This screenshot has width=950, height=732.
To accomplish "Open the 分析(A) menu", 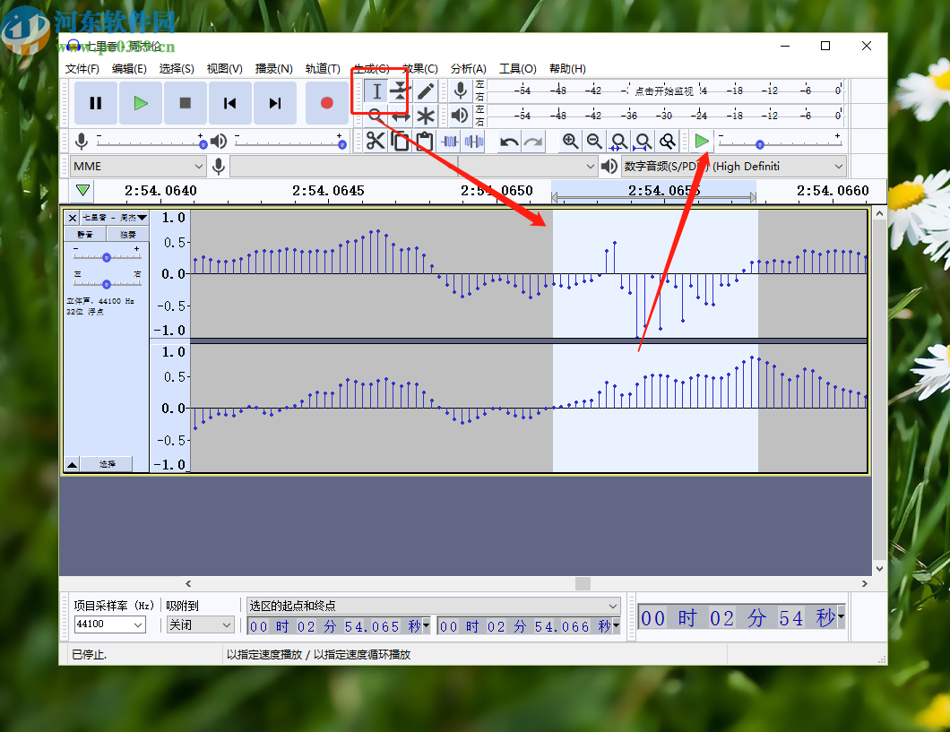I will click(x=469, y=68).
